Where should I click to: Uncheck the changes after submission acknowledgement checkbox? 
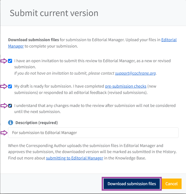coord(10,106)
